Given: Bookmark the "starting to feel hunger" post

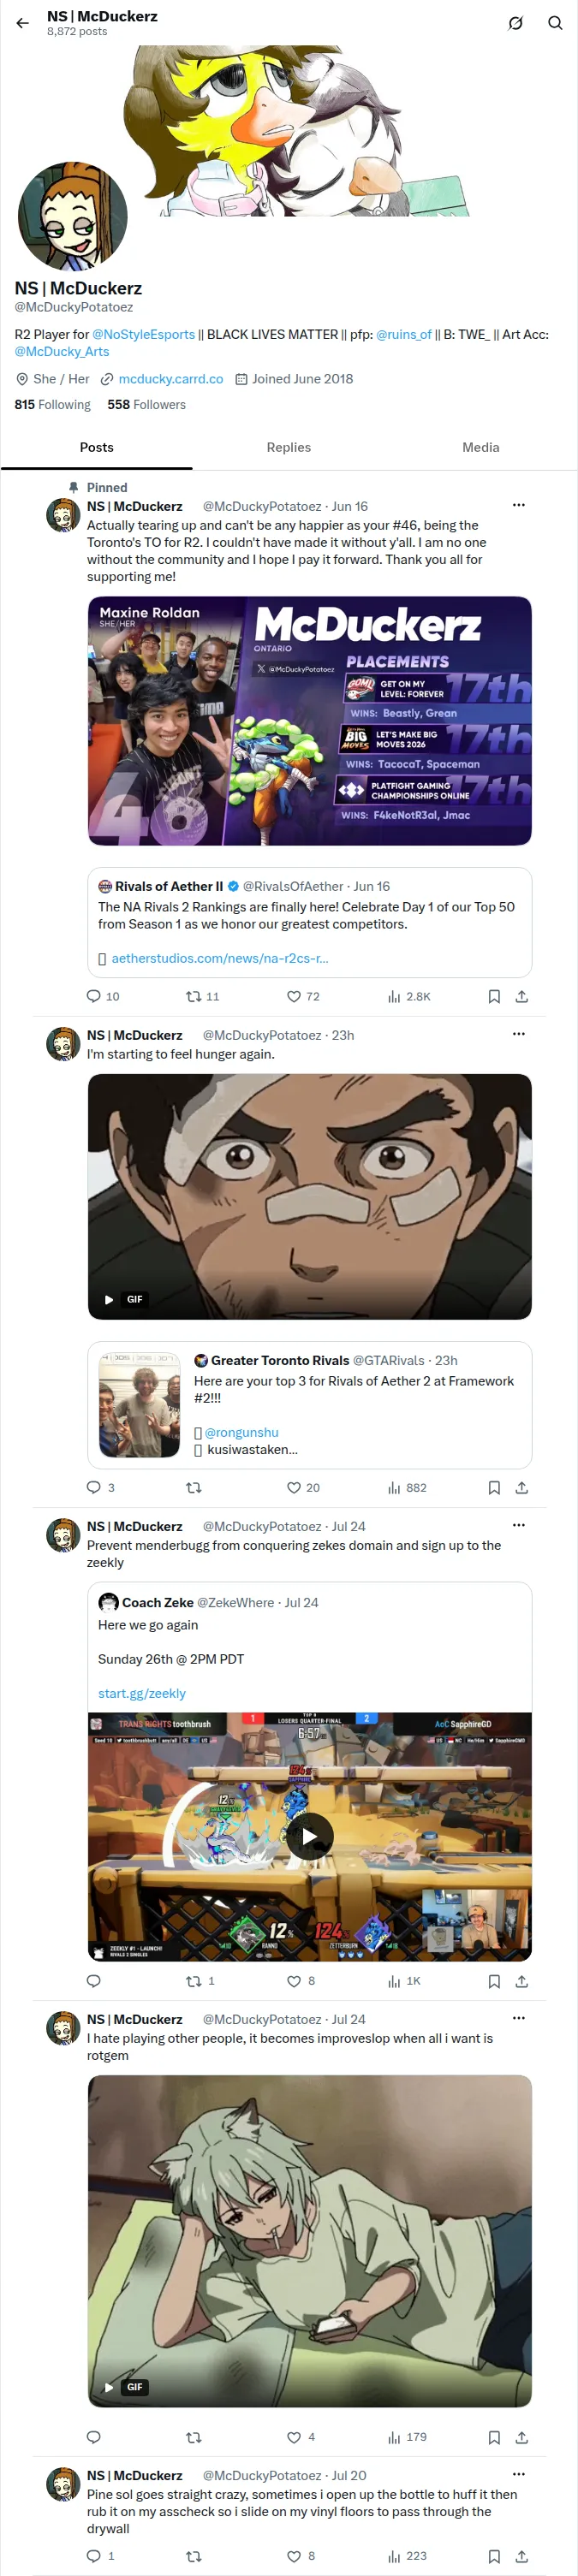Looking at the screenshot, I should coord(494,1487).
